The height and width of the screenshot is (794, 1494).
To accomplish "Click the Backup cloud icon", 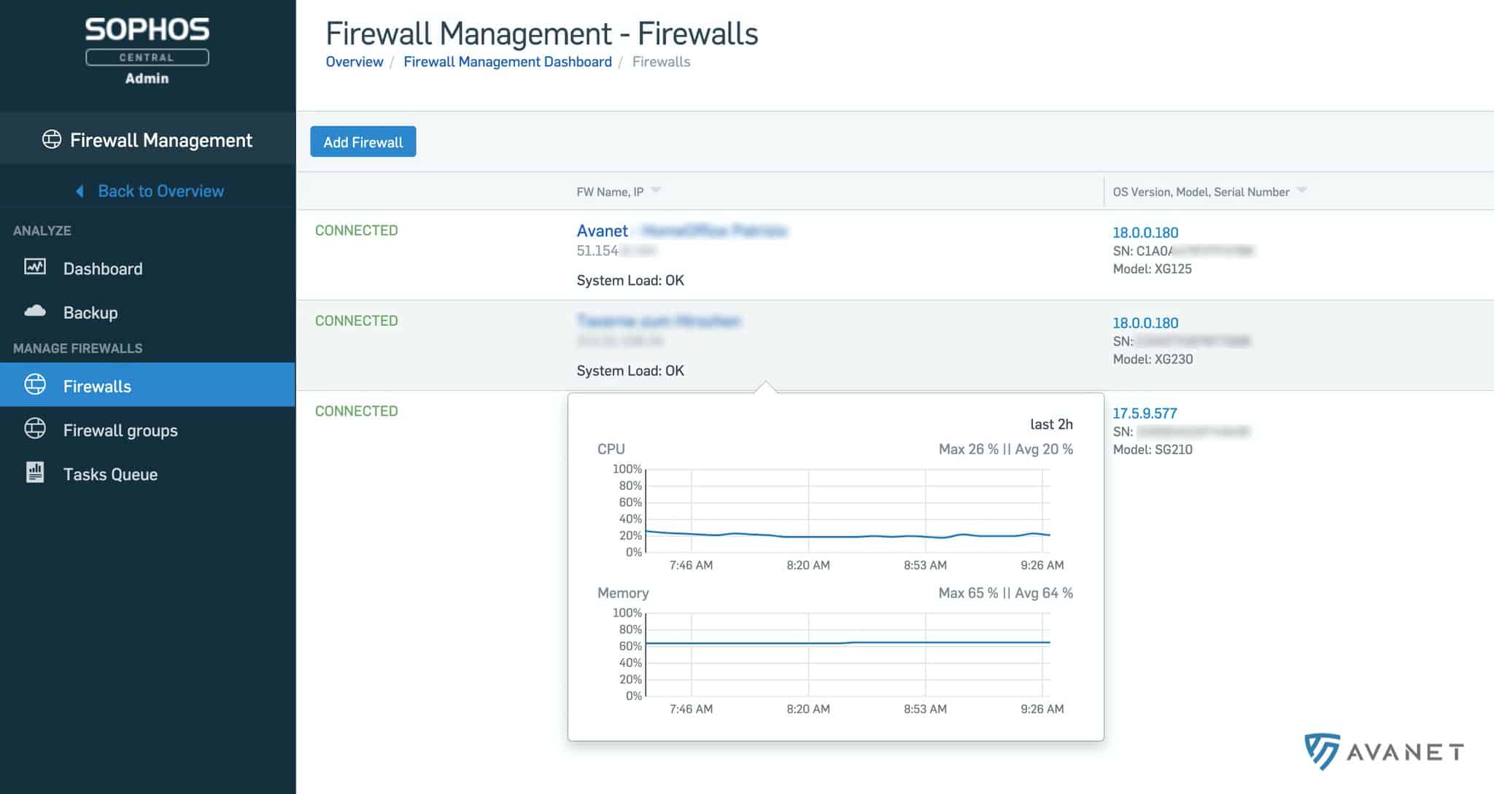I will [x=35, y=311].
